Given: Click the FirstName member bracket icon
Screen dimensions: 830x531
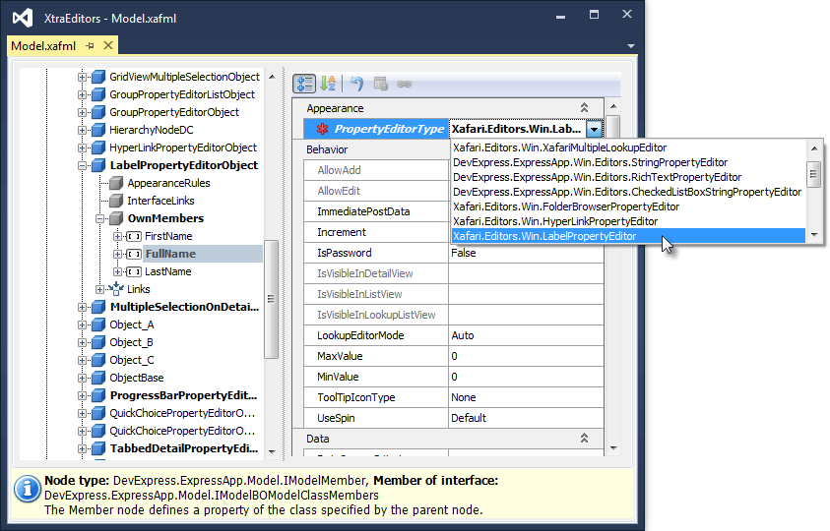Looking at the screenshot, I should (x=134, y=236).
